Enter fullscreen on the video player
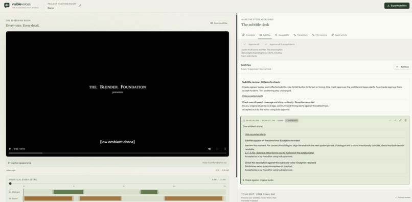Viewport: 412px width, 202px height. 217,149
